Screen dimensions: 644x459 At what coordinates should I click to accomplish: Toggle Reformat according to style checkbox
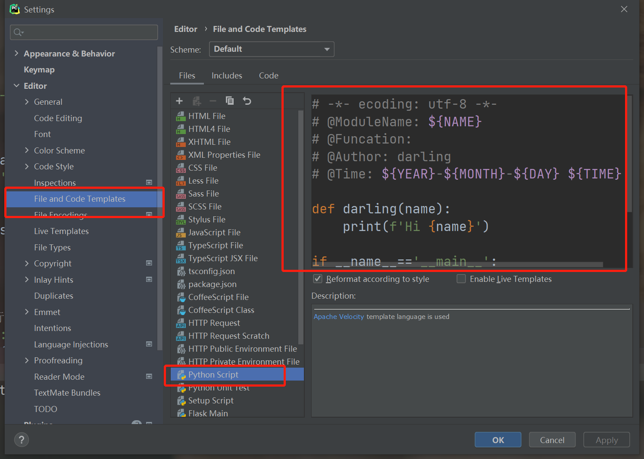tap(318, 279)
